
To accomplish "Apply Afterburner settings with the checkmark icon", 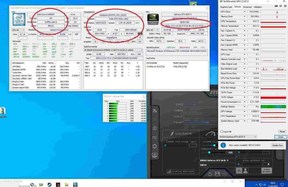I will tap(225, 174).
